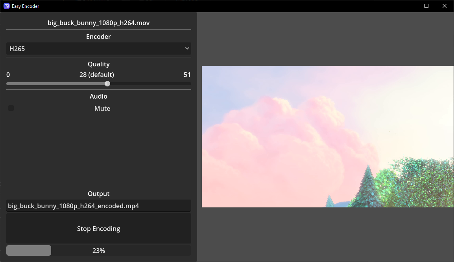This screenshot has height=262, width=454.
Task: Open the H265 encoder dropdown
Action: [98, 49]
